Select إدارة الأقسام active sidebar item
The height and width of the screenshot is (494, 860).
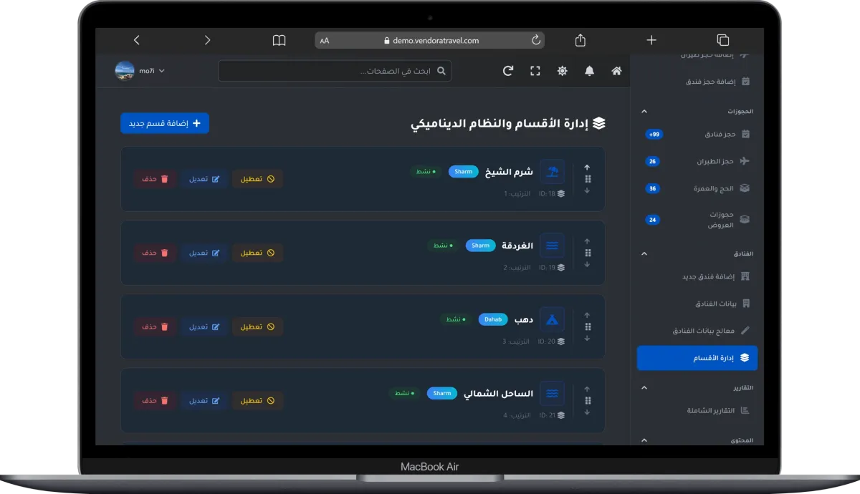697,357
